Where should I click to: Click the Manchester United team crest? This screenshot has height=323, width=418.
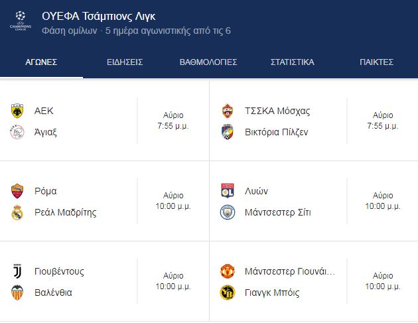227,271
